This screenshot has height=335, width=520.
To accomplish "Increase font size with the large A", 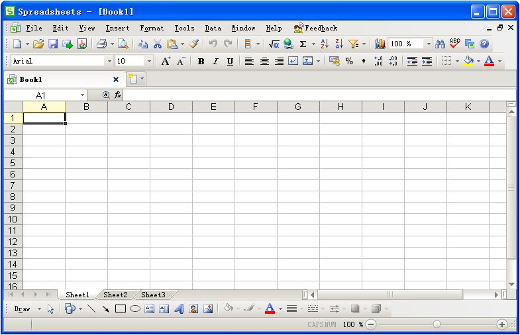I will coord(166,61).
